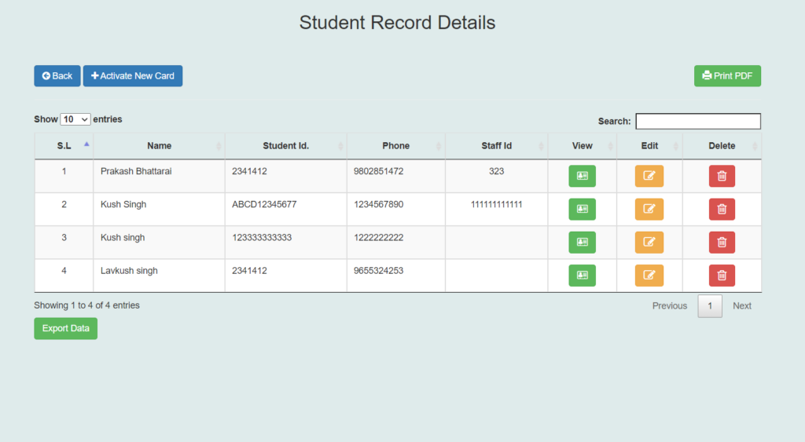View ID card for Prakash Bhattarai
This screenshot has height=442, width=805.
pos(582,176)
